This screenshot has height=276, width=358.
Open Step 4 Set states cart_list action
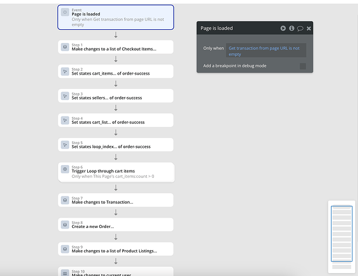coord(116,120)
